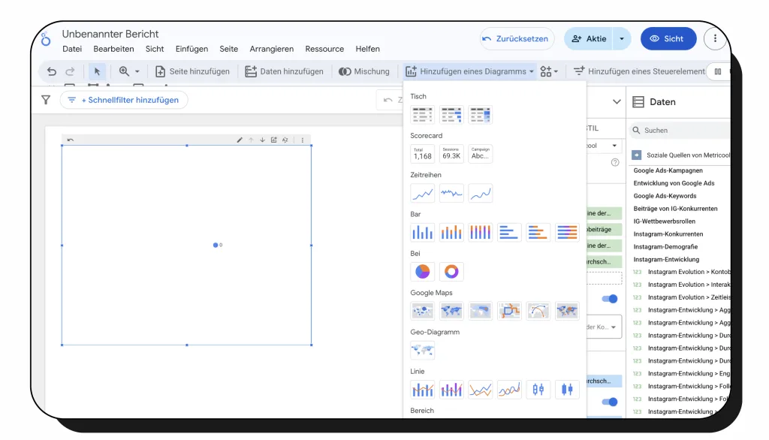Open the Einfügen menu
The height and width of the screenshot is (440, 769).
point(191,49)
